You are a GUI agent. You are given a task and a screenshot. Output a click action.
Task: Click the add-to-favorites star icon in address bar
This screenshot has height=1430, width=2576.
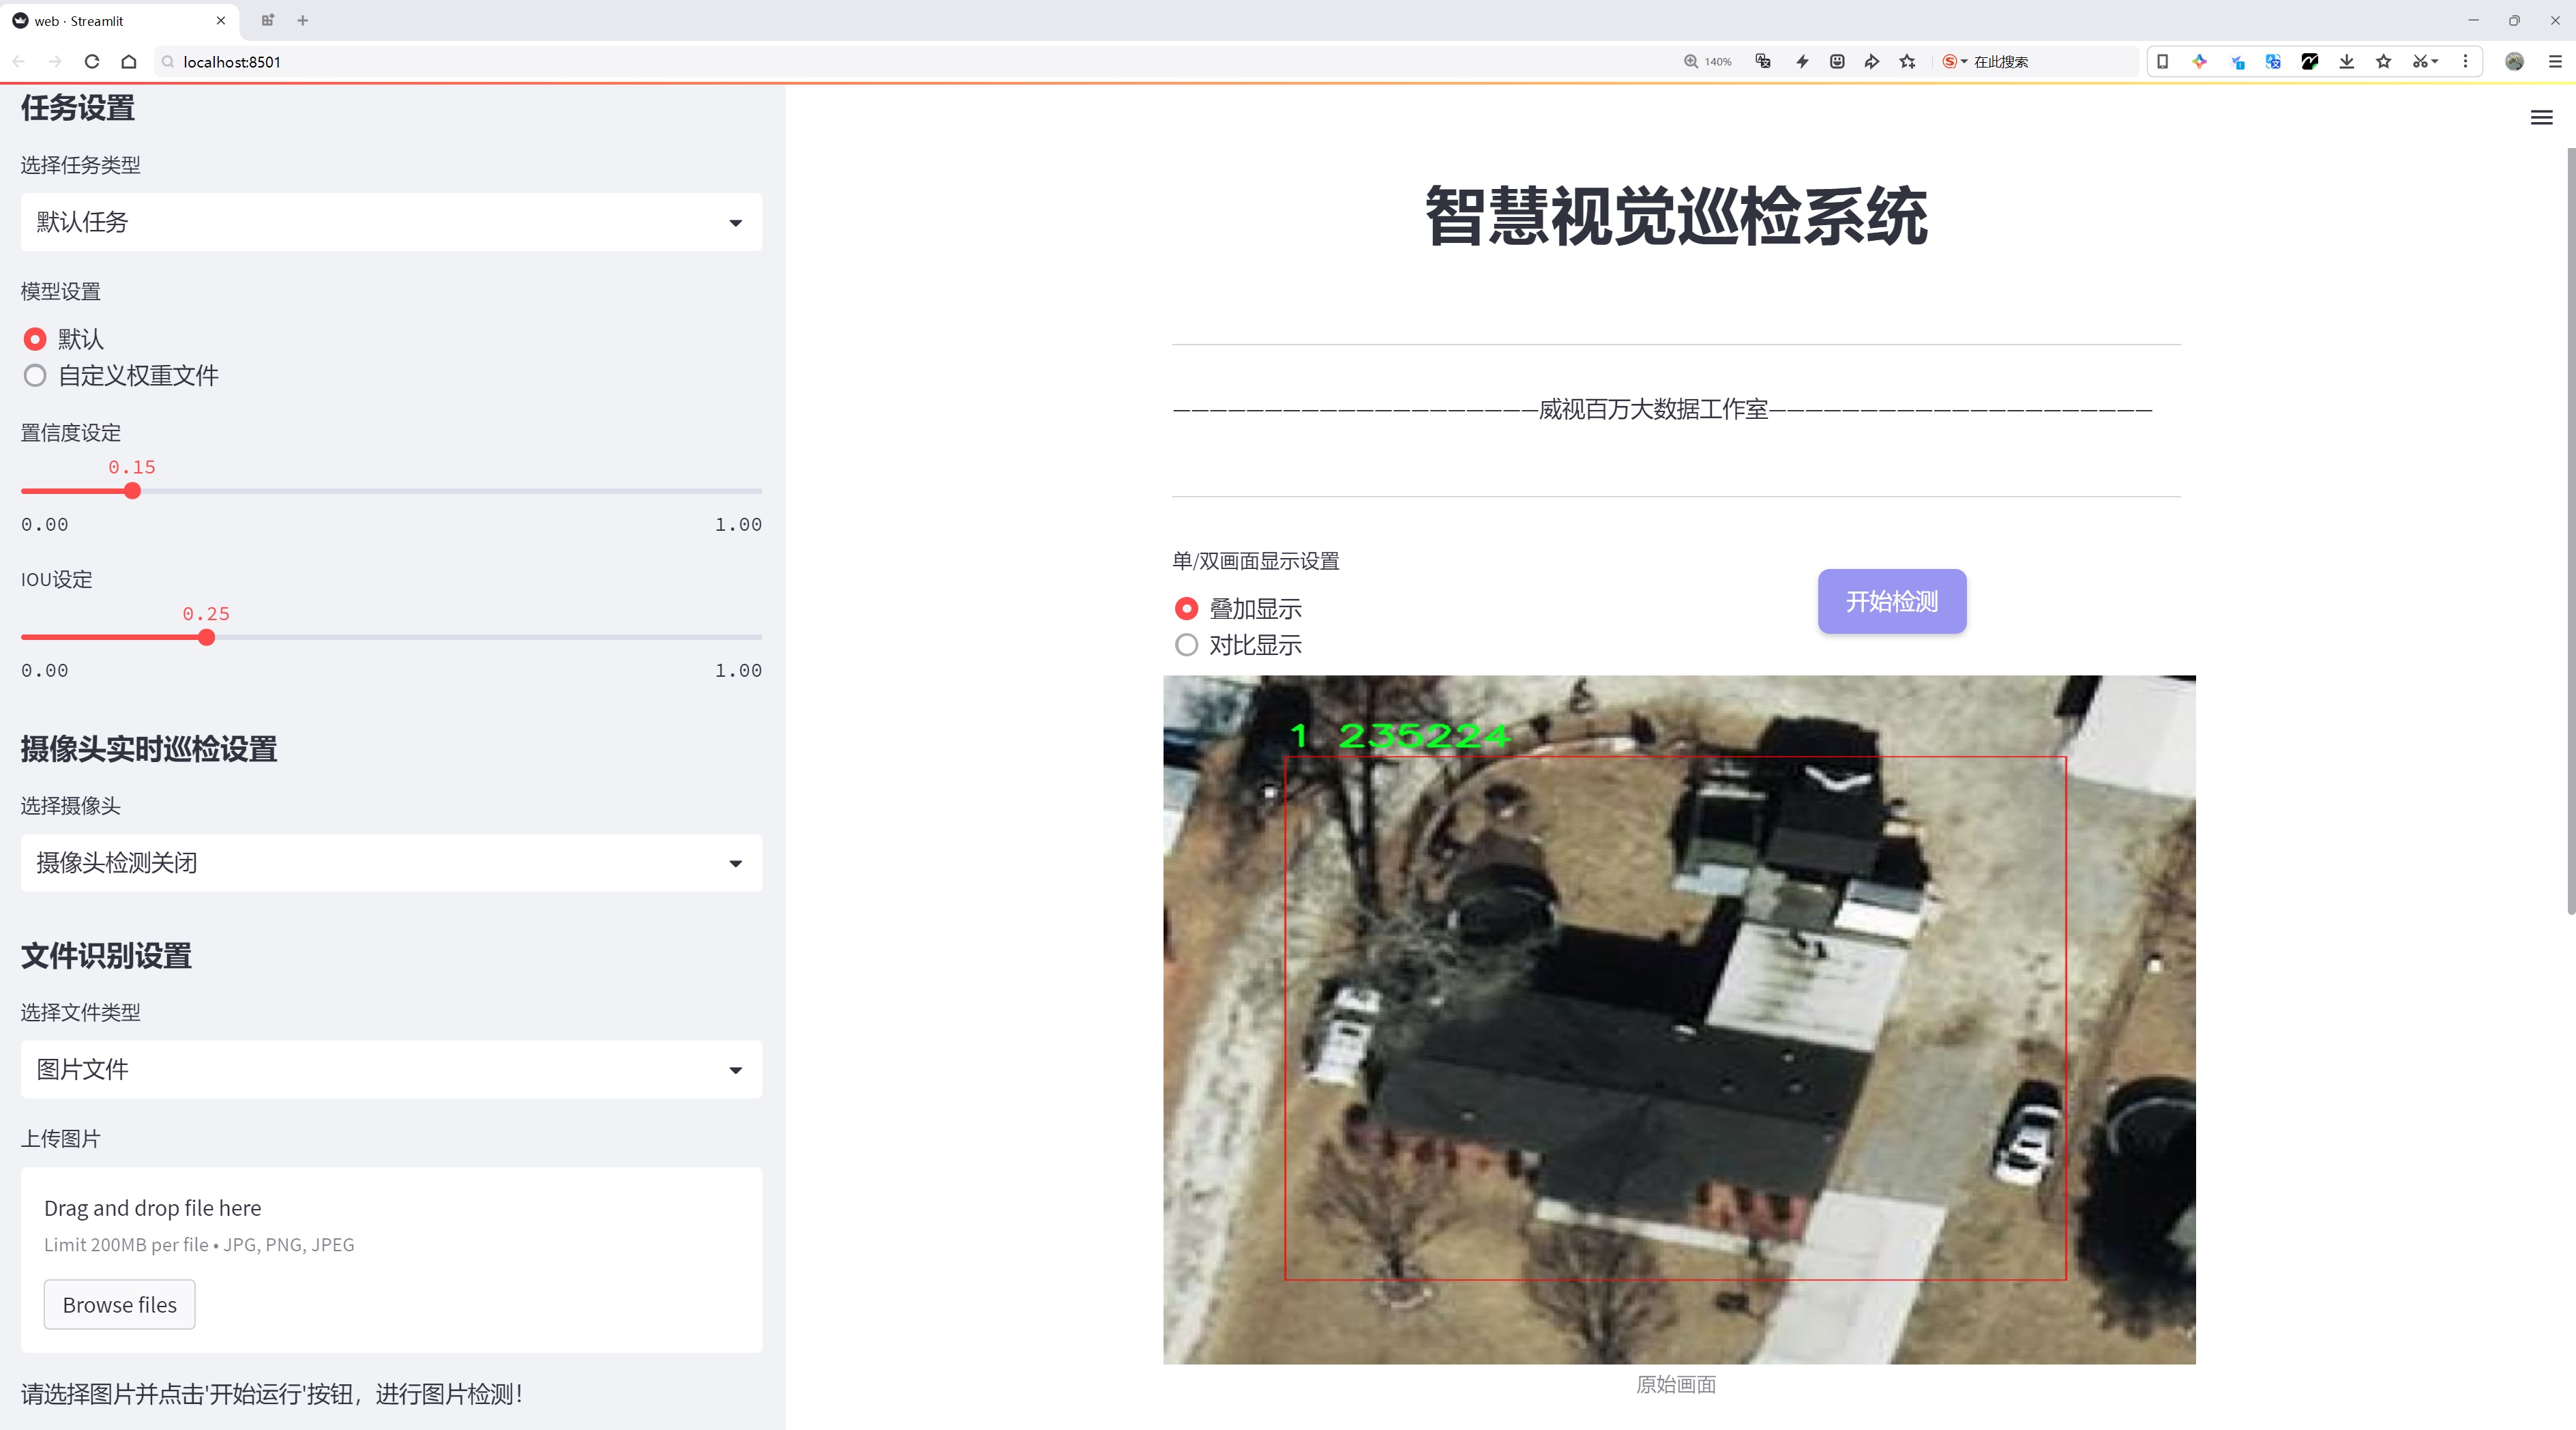pos(1908,62)
